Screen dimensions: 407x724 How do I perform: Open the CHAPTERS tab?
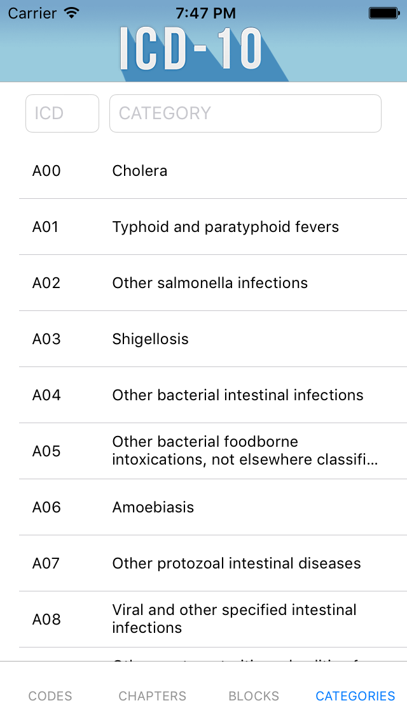153,696
